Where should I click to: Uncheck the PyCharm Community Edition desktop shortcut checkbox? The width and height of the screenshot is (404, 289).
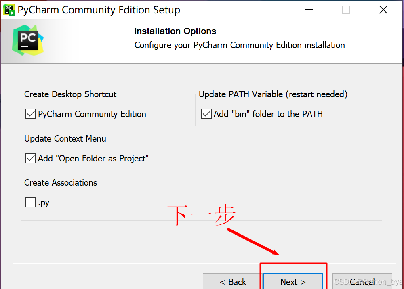coord(31,114)
